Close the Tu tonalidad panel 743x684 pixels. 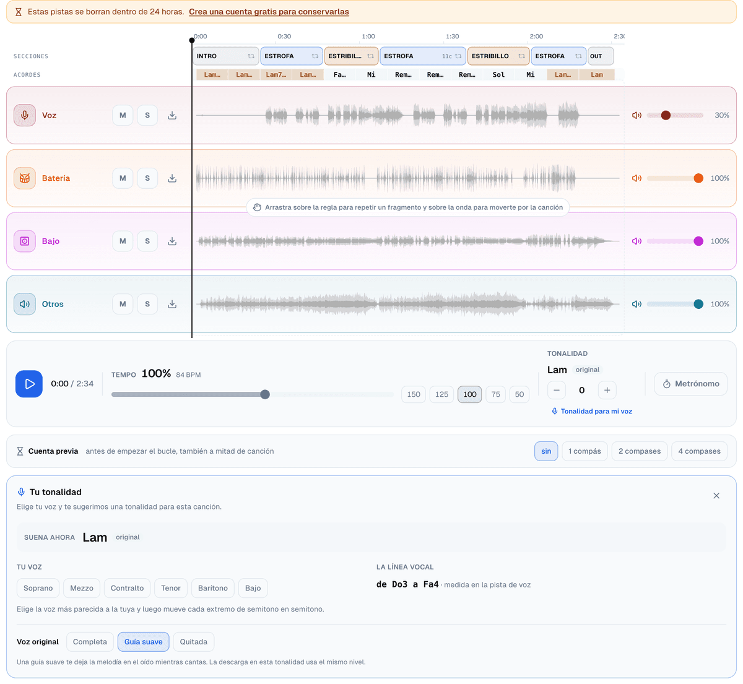(716, 496)
